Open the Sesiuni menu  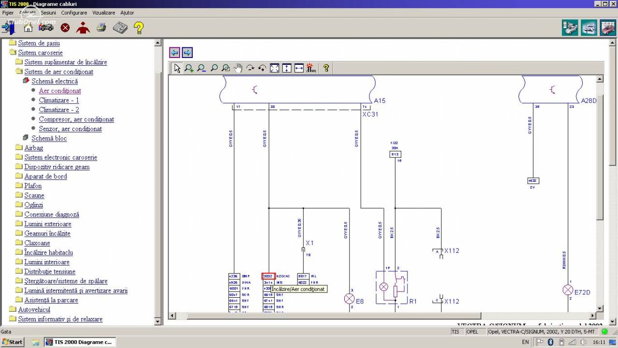[x=48, y=13]
